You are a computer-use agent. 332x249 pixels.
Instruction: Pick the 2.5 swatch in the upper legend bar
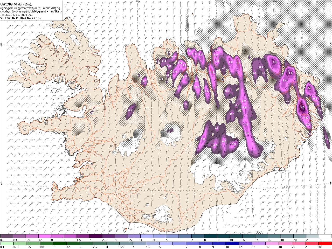tap(108, 236)
